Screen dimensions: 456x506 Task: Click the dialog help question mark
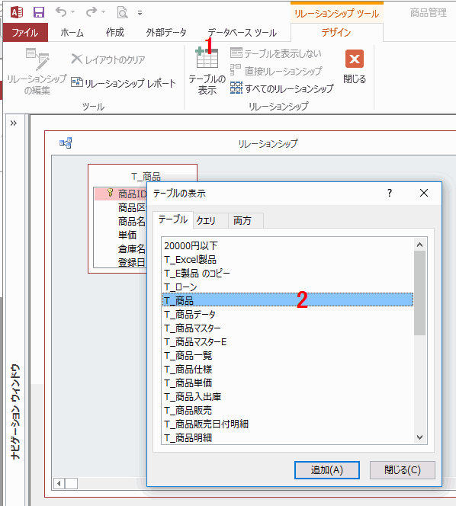390,193
